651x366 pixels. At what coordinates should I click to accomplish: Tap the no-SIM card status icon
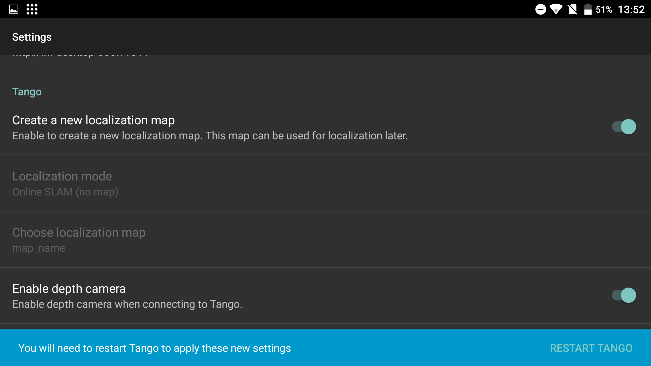pyautogui.click(x=572, y=9)
